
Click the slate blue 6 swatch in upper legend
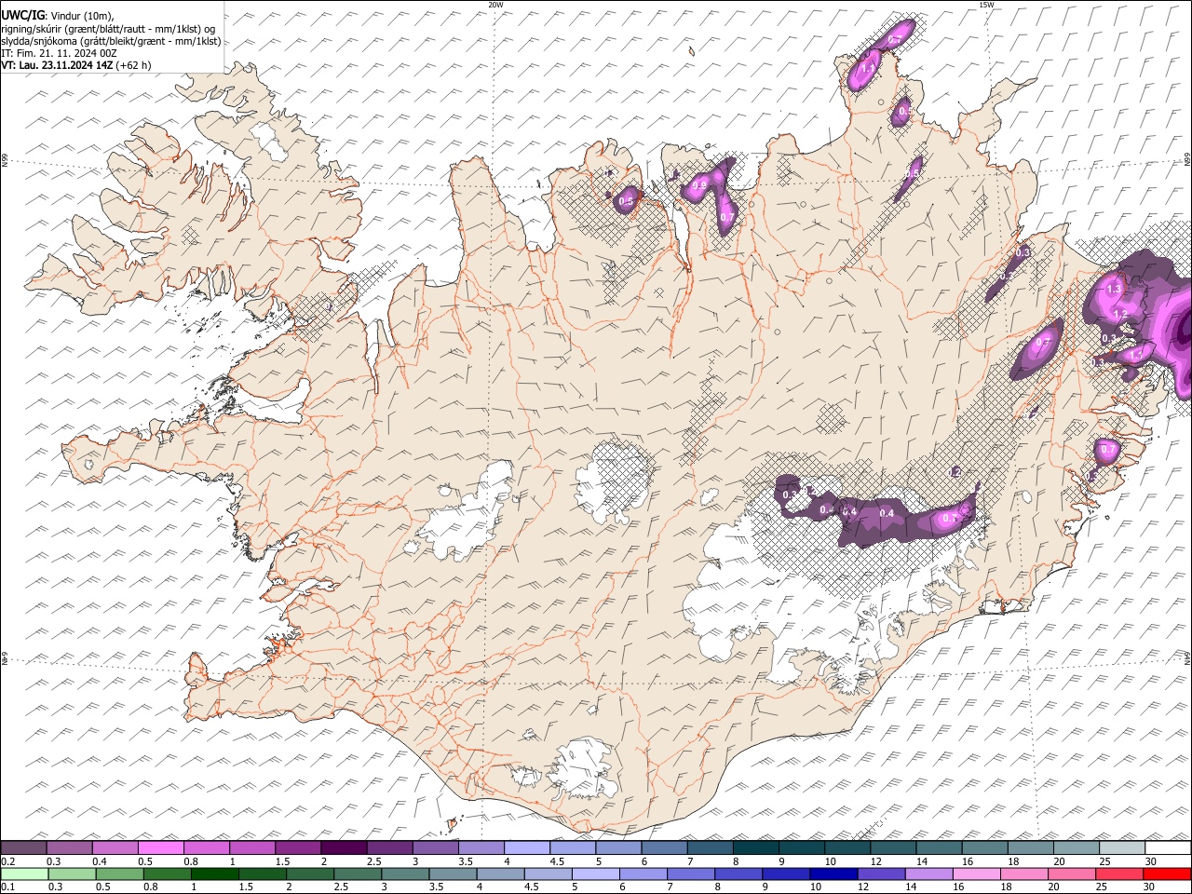pos(664,848)
